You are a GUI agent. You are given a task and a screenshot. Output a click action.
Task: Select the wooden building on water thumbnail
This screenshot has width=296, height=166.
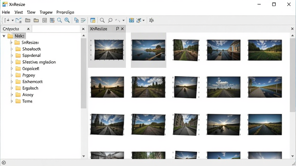pyautogui.click(x=223, y=50)
